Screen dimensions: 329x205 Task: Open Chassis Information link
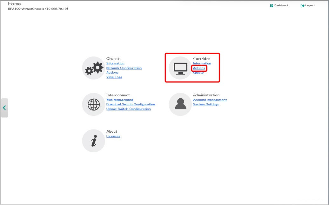(115, 63)
